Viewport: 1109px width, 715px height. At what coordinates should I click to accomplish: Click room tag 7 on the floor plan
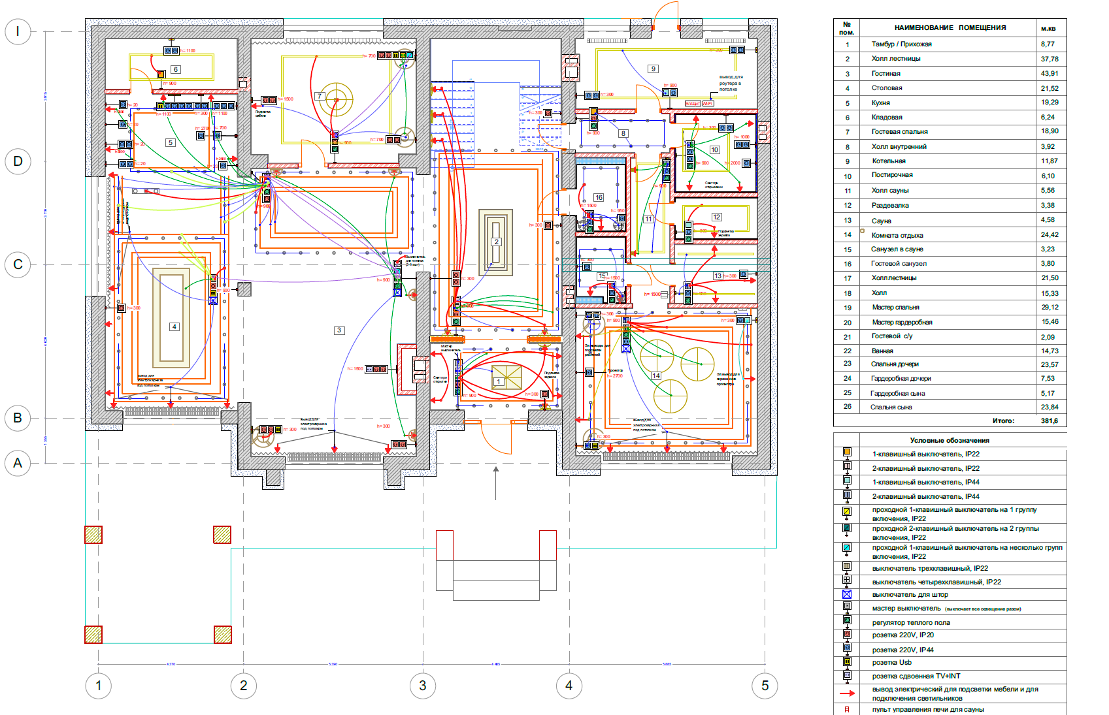[x=320, y=96]
